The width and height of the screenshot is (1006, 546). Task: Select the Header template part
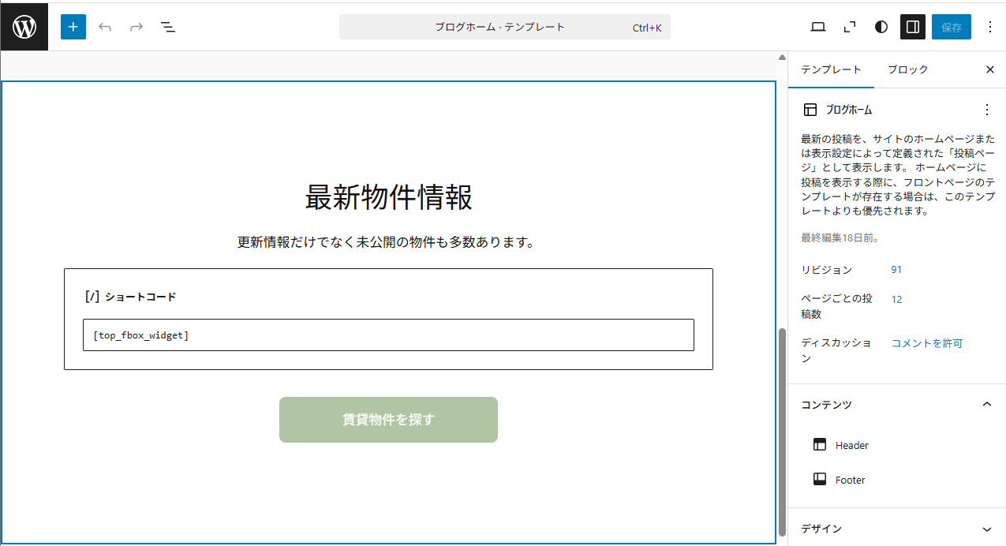pos(851,445)
